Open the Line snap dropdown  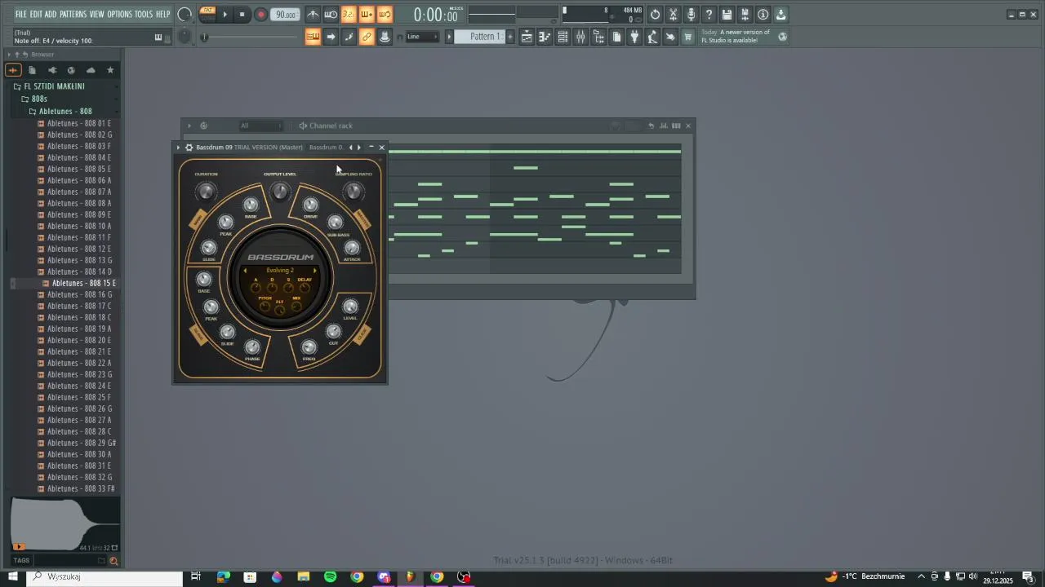tap(422, 37)
